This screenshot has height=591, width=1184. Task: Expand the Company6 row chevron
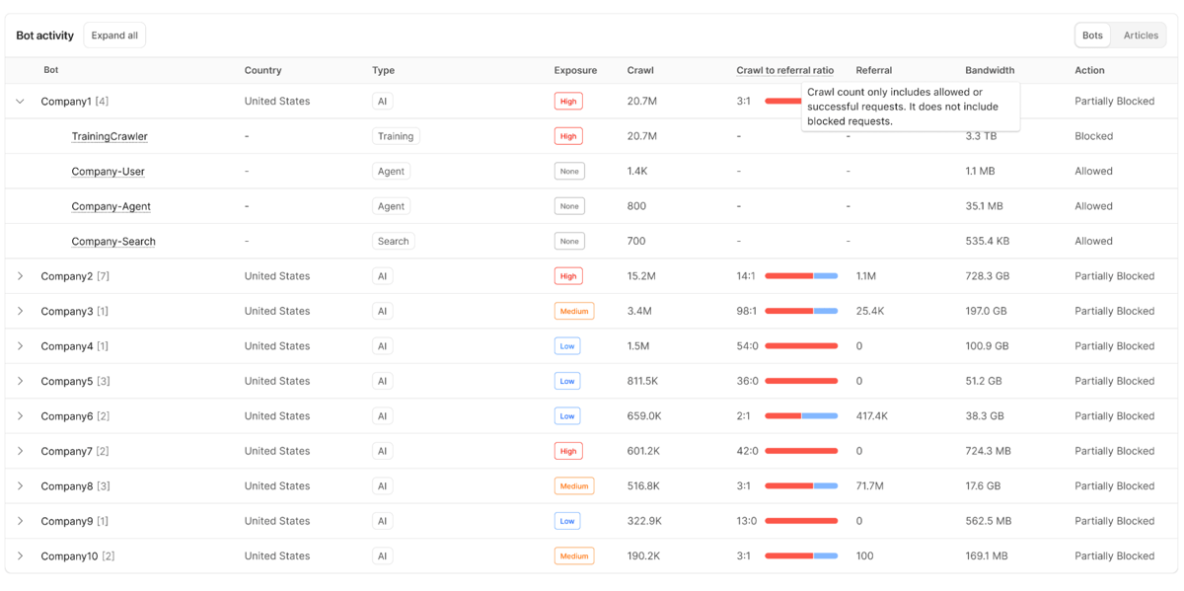click(20, 416)
